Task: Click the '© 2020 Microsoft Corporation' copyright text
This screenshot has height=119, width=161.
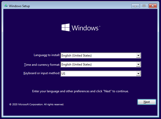Action: tap(37, 104)
